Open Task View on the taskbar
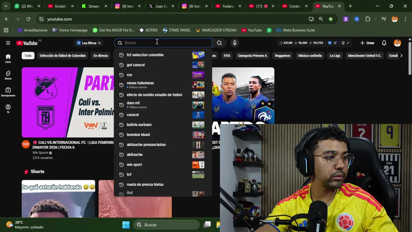 point(207,225)
